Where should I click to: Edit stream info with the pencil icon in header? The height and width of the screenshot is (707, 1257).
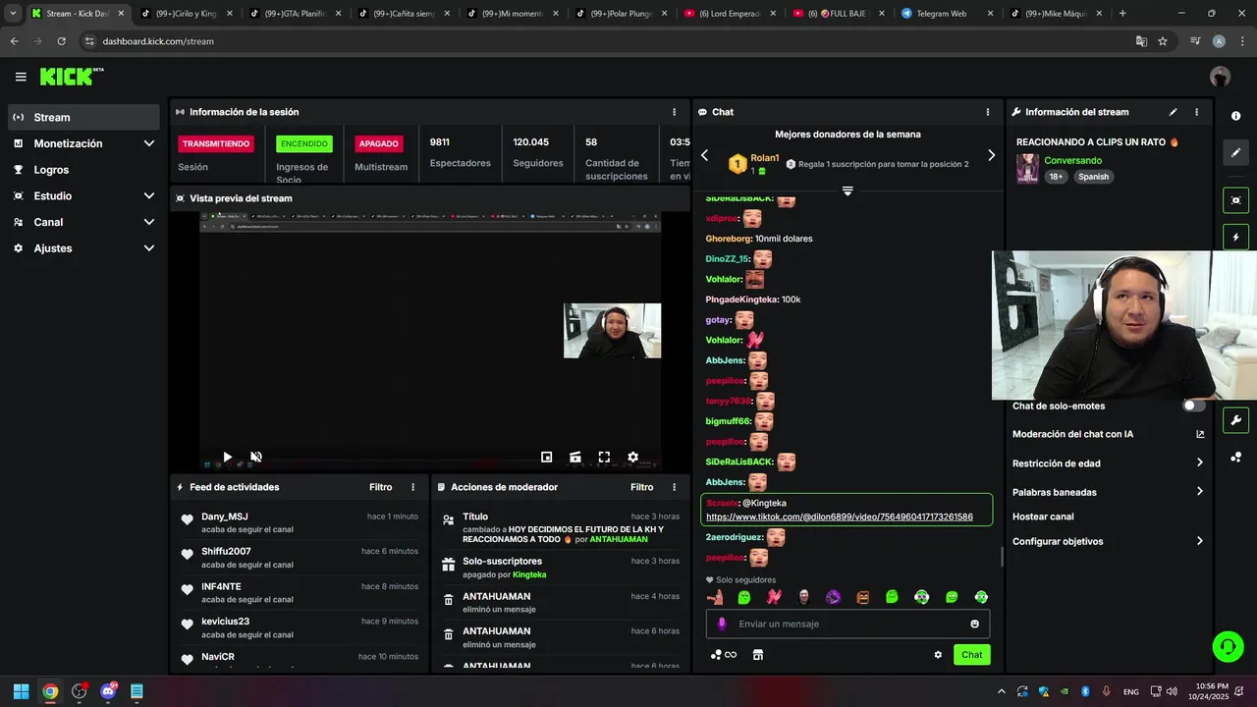[1173, 112]
